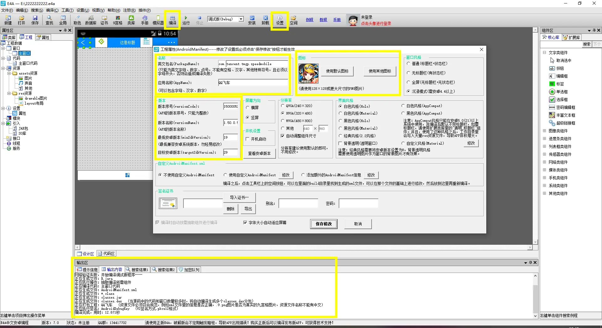Viewport: 602px width, 328px height.
Task: Click the 新建 (New) toolbar icon
Action: click(8, 20)
